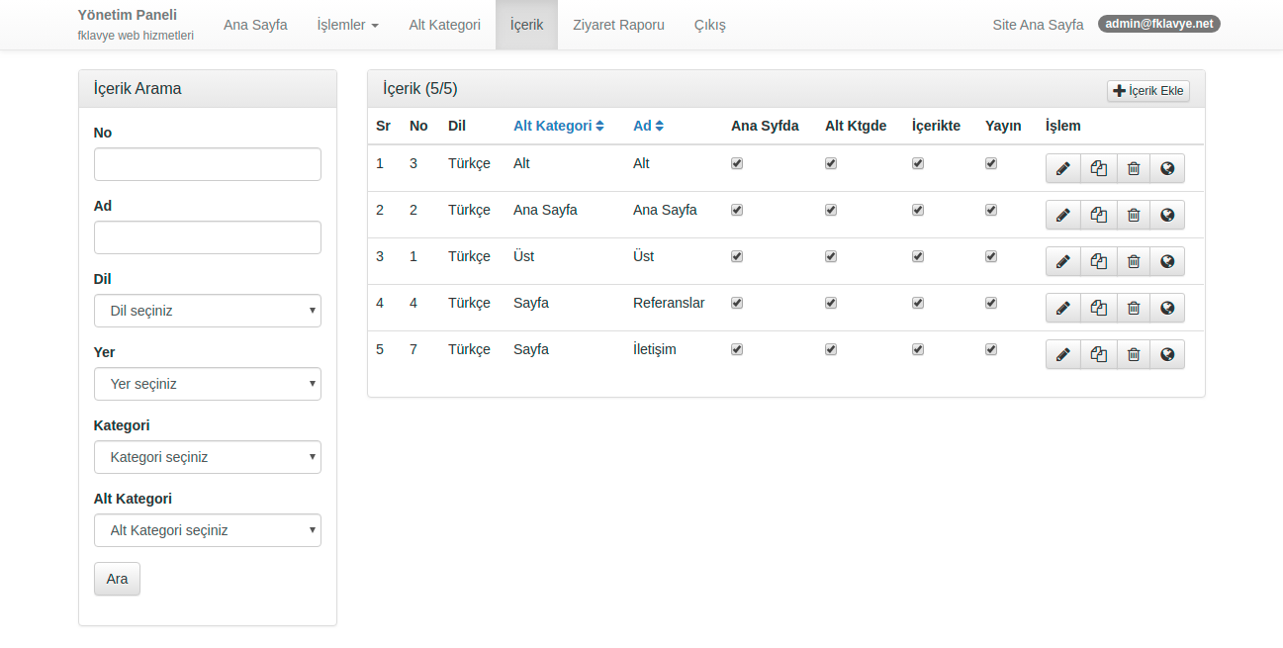Uncheck Yayın for Alt row
Viewport: 1283px width, 648px height.
tap(991, 164)
